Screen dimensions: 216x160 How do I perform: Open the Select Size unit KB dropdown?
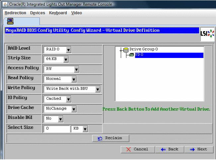pos(85,129)
